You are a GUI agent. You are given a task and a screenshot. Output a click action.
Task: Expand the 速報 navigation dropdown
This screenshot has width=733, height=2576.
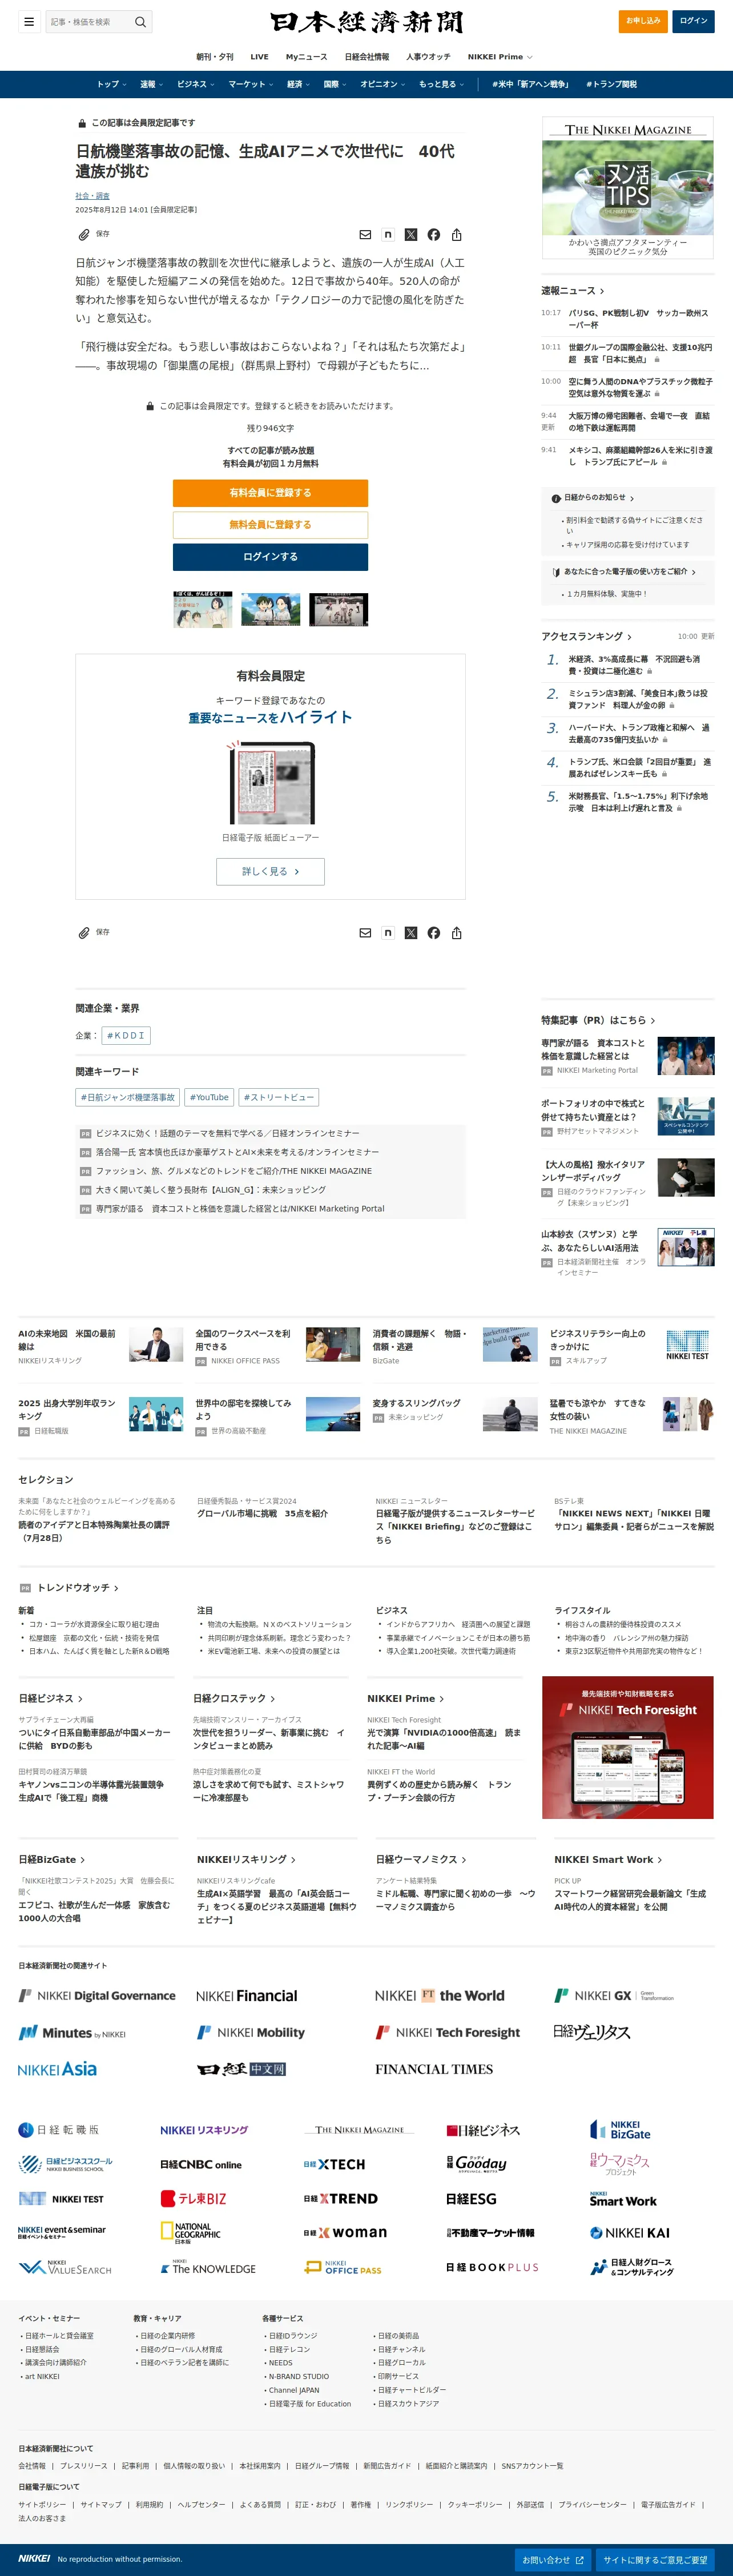(151, 84)
